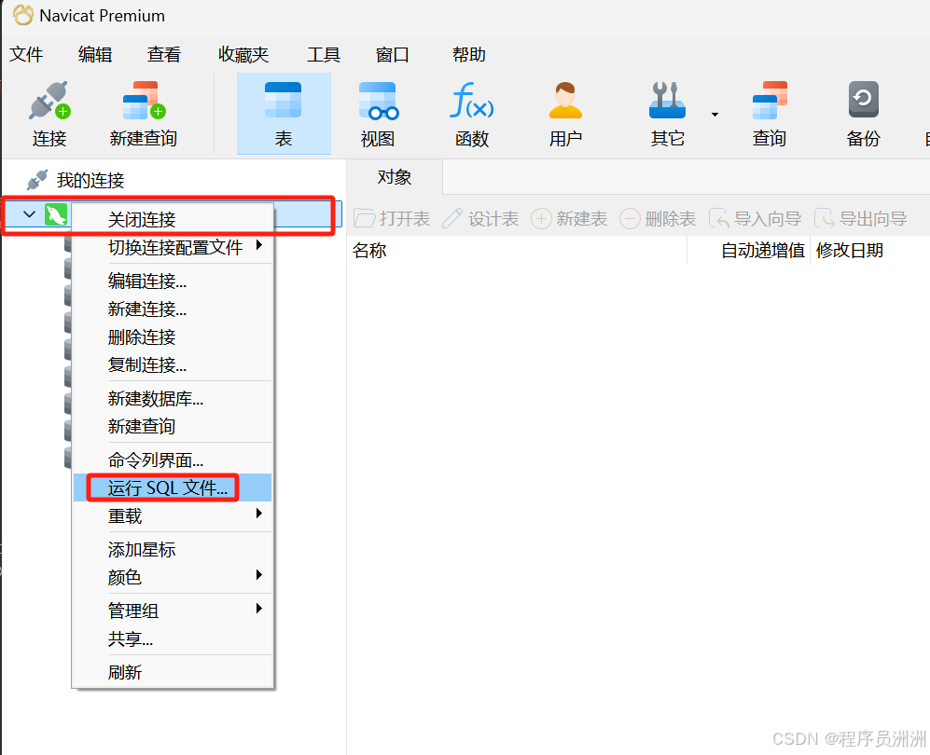Open the 工具 menu in menu bar
930x755 pixels.
324,55
